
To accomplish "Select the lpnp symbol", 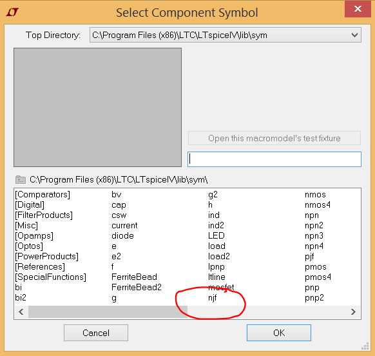I will coord(216,267).
